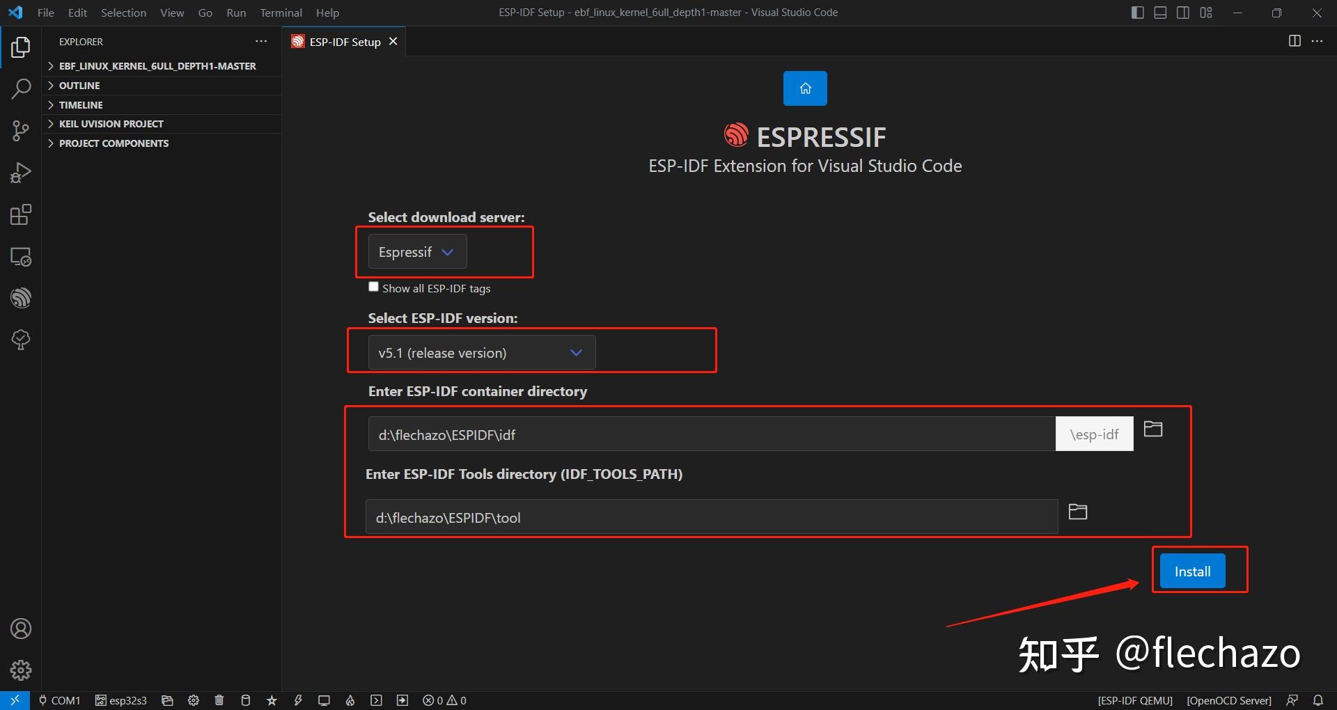Open the Extensions view
Image resolution: width=1337 pixels, height=710 pixels.
pyautogui.click(x=21, y=214)
